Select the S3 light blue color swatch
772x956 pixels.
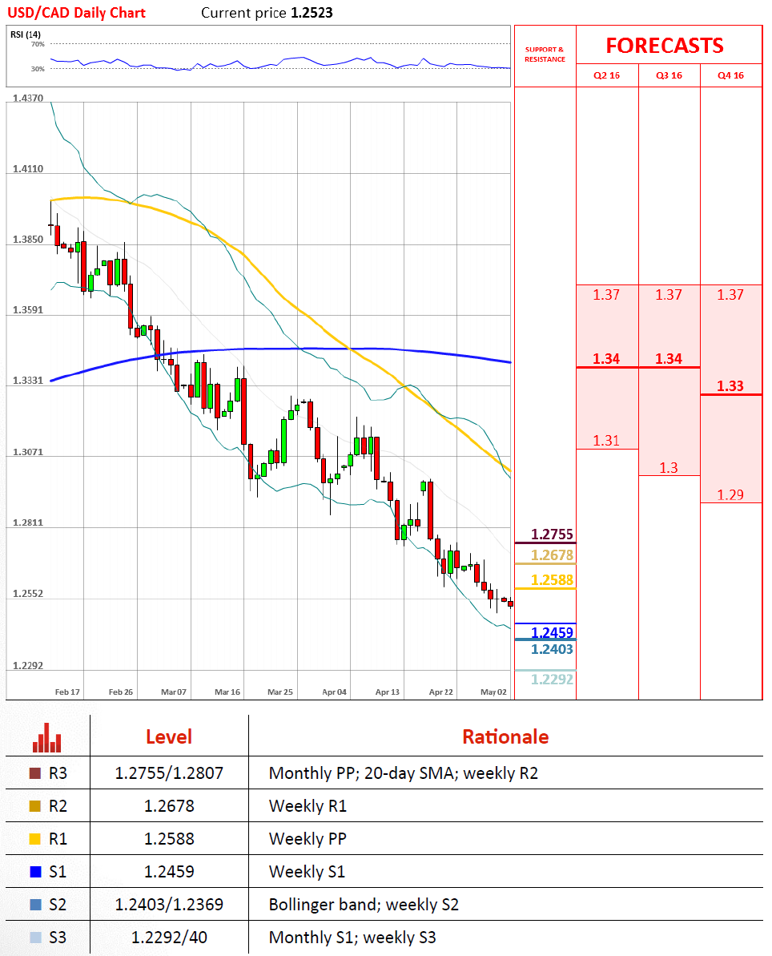(x=35, y=938)
